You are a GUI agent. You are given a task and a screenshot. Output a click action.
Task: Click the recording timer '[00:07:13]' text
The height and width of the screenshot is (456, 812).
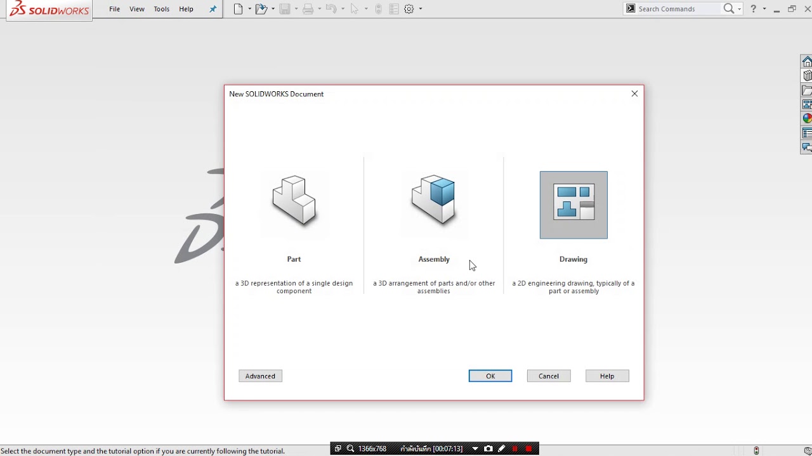click(x=447, y=449)
